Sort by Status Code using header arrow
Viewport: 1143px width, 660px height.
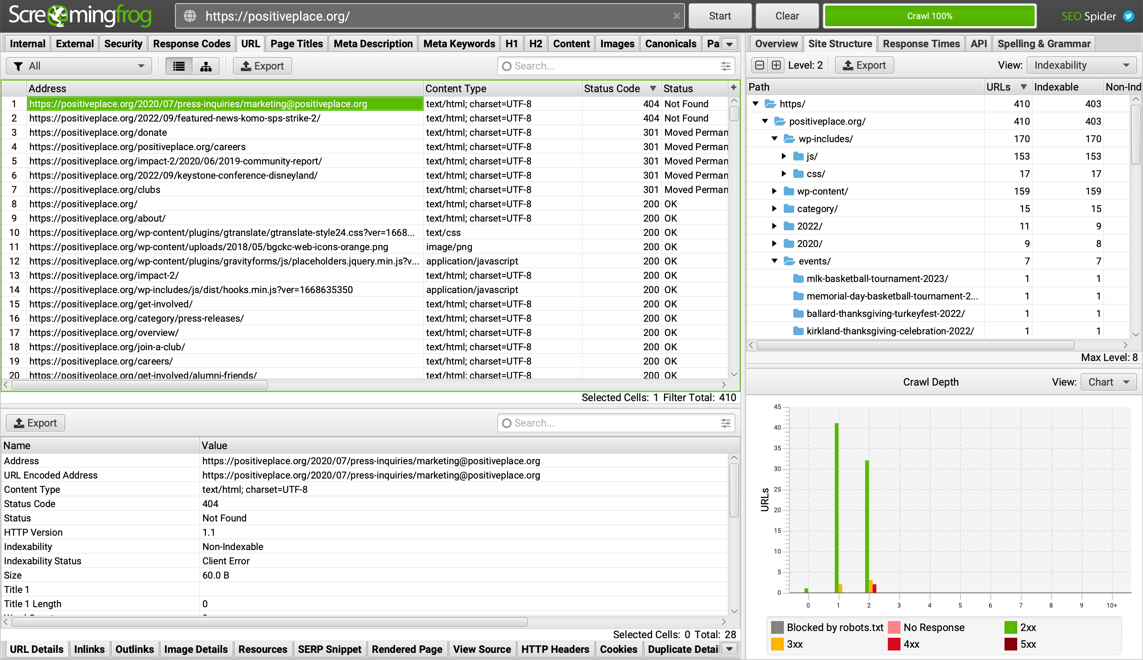[652, 88]
